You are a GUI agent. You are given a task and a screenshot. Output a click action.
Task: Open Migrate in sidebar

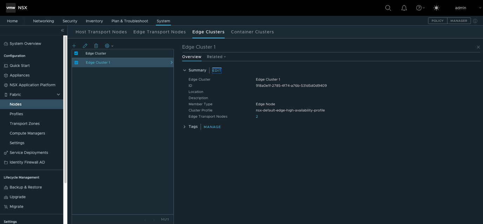[x=16, y=206]
